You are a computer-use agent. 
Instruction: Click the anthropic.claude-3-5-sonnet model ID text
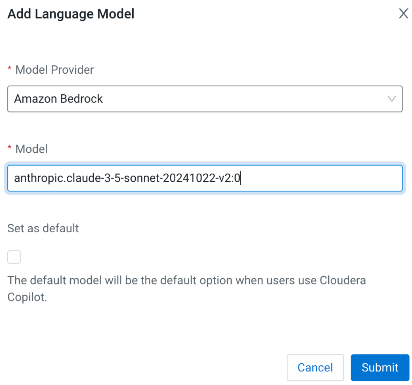click(x=127, y=178)
